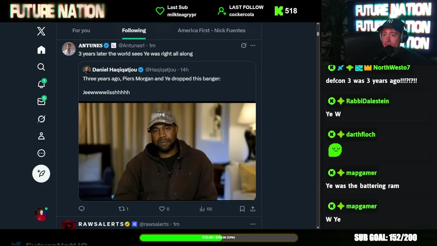437x246 pixels.
Task: Open the @Haqiqatjou quoted profile handle
Action: [x=161, y=70]
